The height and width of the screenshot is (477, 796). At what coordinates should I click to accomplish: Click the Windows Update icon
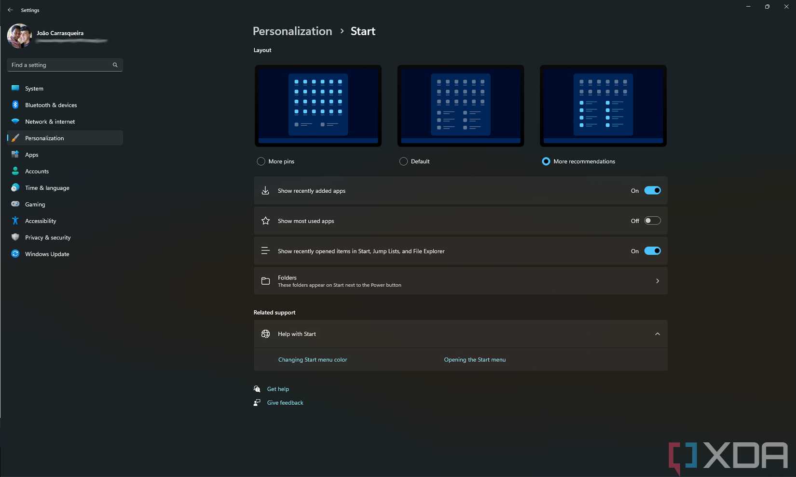tap(15, 254)
